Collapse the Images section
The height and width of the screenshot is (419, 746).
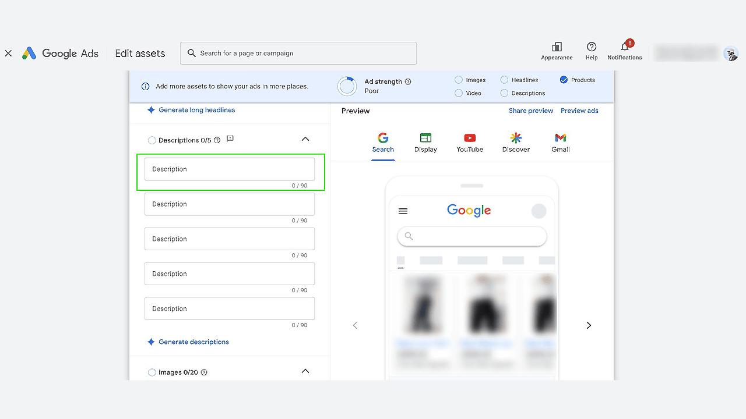coord(305,372)
